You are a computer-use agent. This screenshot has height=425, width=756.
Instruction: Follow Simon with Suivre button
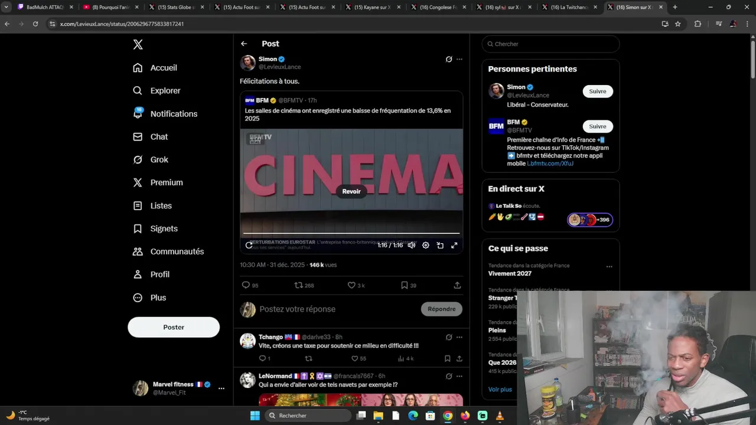point(598,91)
